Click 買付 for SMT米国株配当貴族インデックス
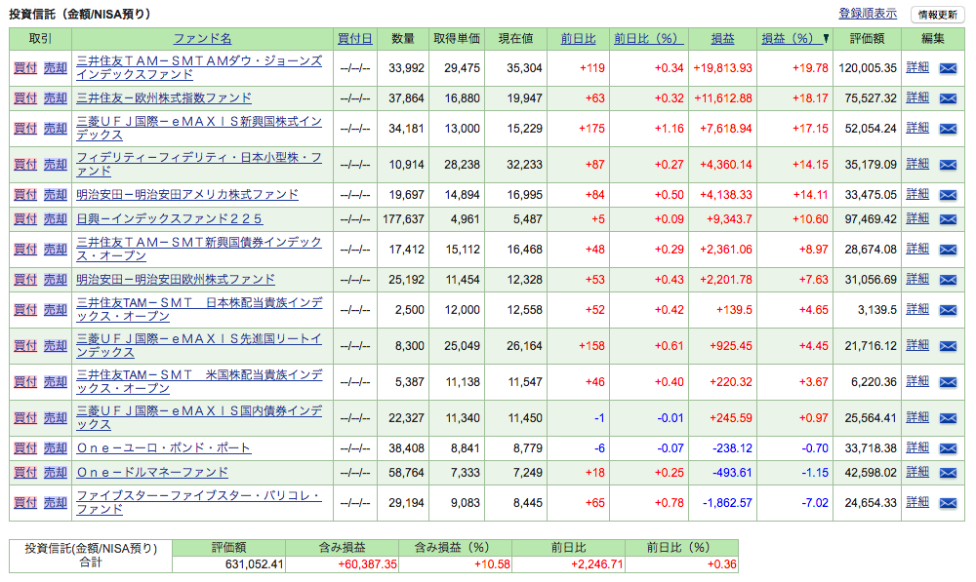This screenshot has height=582, width=976. pos(25,382)
